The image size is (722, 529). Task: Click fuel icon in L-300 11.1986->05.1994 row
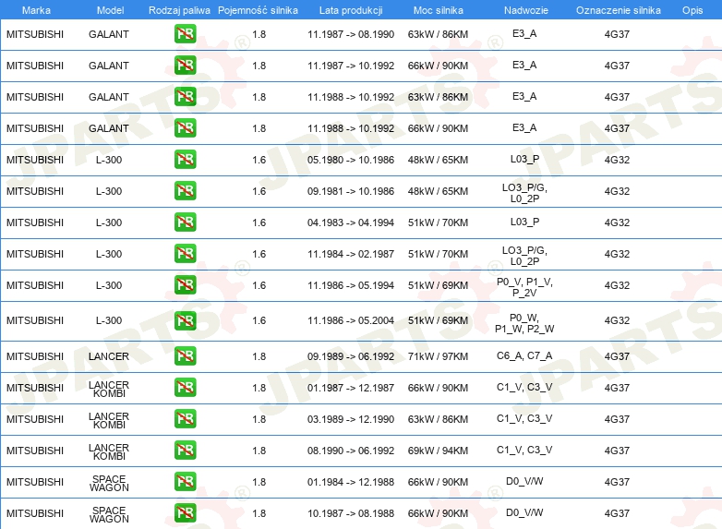pos(185,284)
